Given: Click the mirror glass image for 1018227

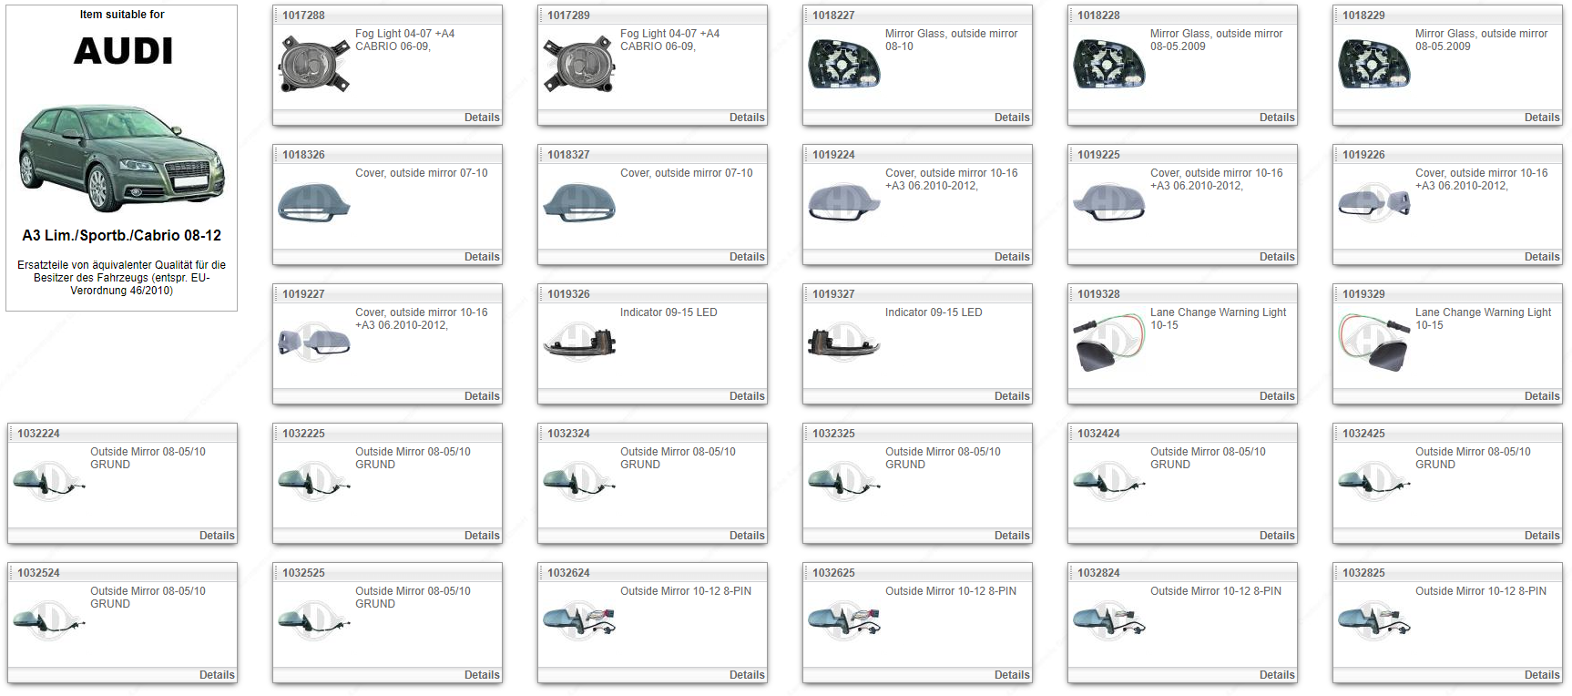Looking at the screenshot, I should [844, 64].
